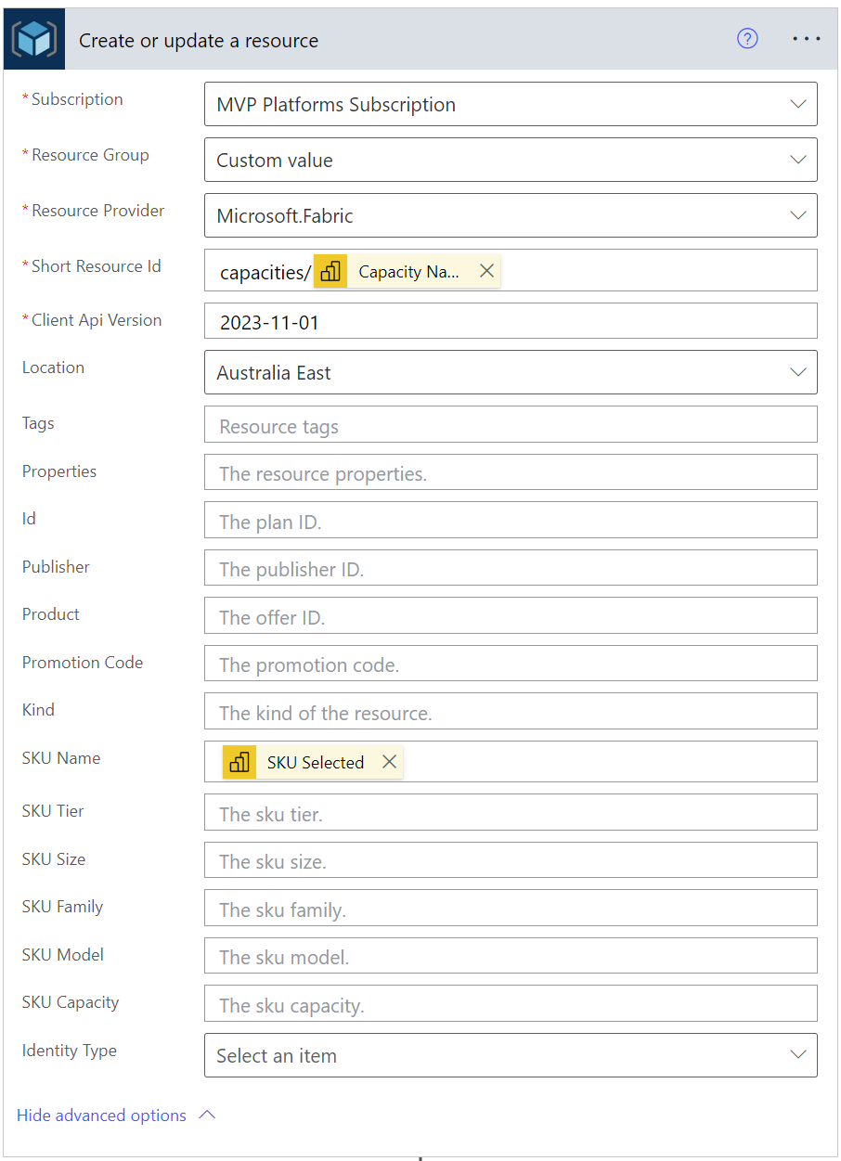Viewport: 841px width, 1161px height.
Task: Click the 'Create or update a resource' title
Action: [199, 41]
